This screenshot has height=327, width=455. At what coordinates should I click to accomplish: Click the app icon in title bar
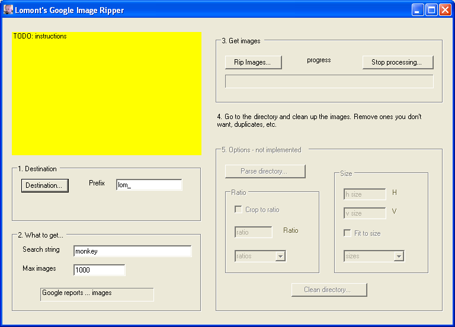click(x=8, y=10)
